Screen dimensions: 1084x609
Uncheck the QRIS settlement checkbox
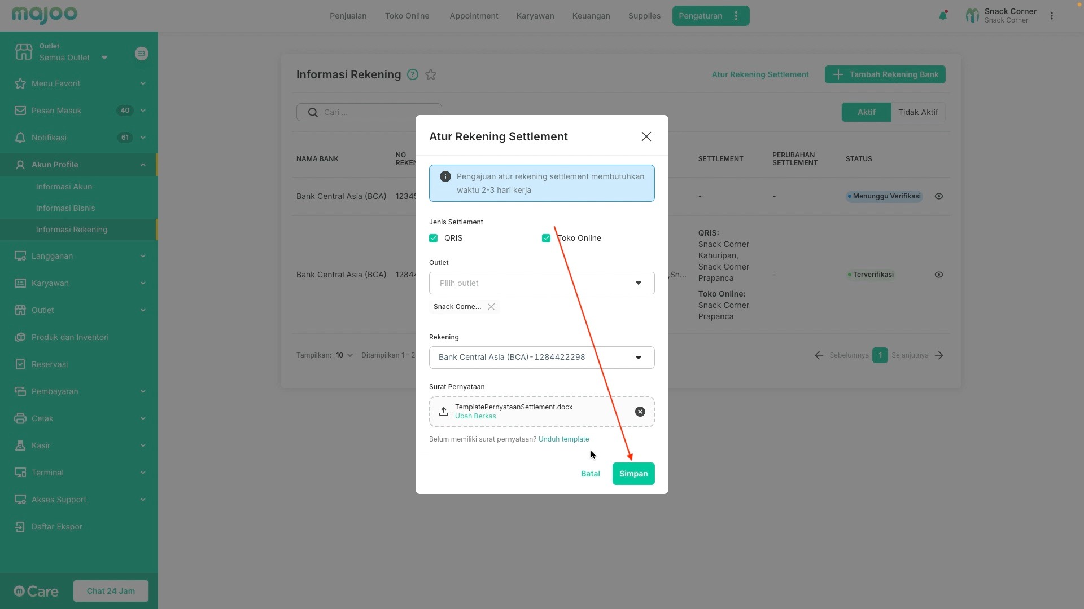coord(434,239)
